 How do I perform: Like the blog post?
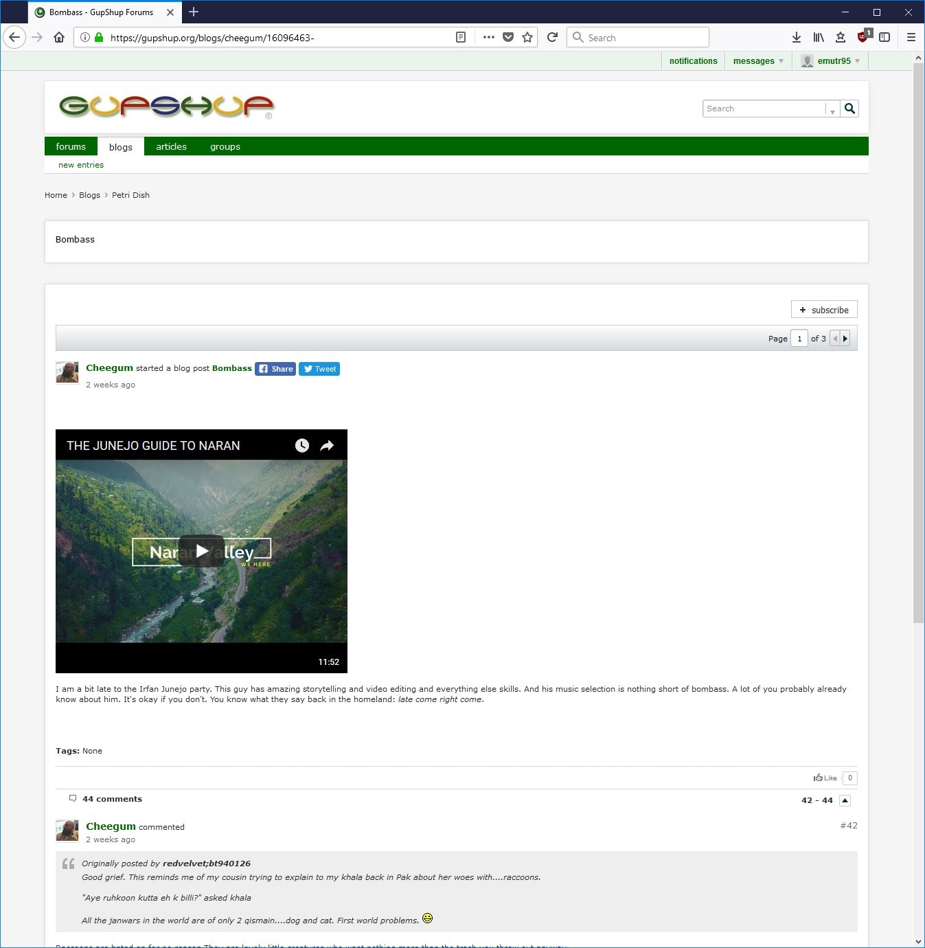point(825,778)
